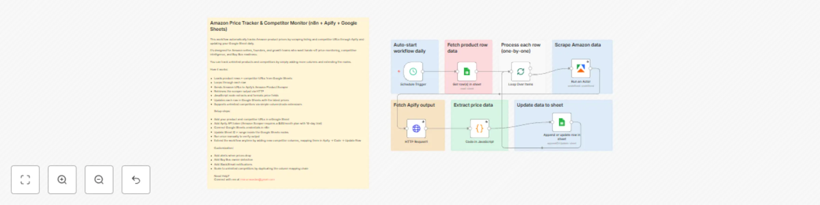Viewport: 820px width, 205px height.
Task: Zoom in on the workflow canvas
Action: point(62,180)
